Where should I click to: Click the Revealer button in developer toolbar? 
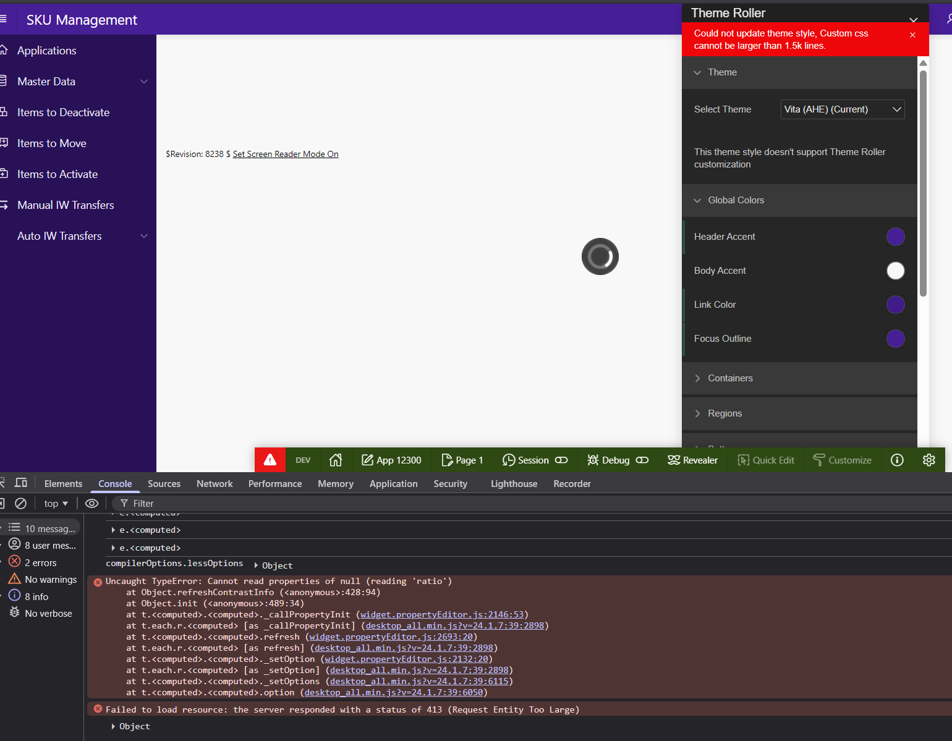coord(692,460)
